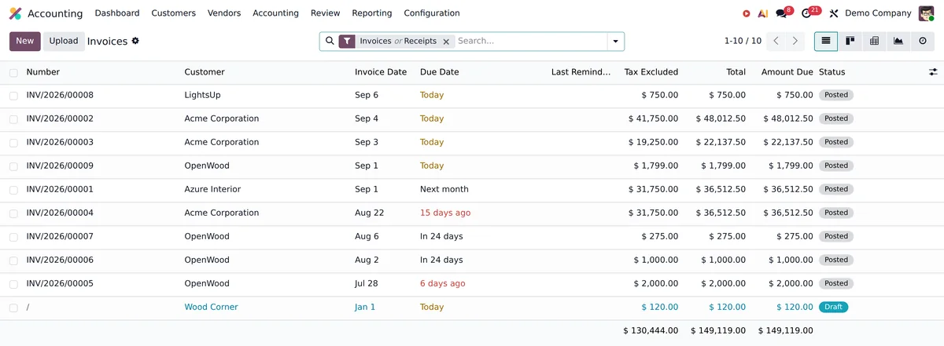Screen dimensions: 944x346
Task: Open invoice INV/2026/00005
Action: click(60, 284)
